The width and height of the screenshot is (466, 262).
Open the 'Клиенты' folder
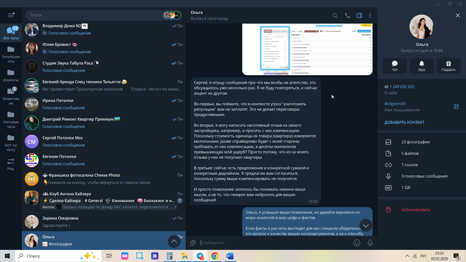[11, 76]
